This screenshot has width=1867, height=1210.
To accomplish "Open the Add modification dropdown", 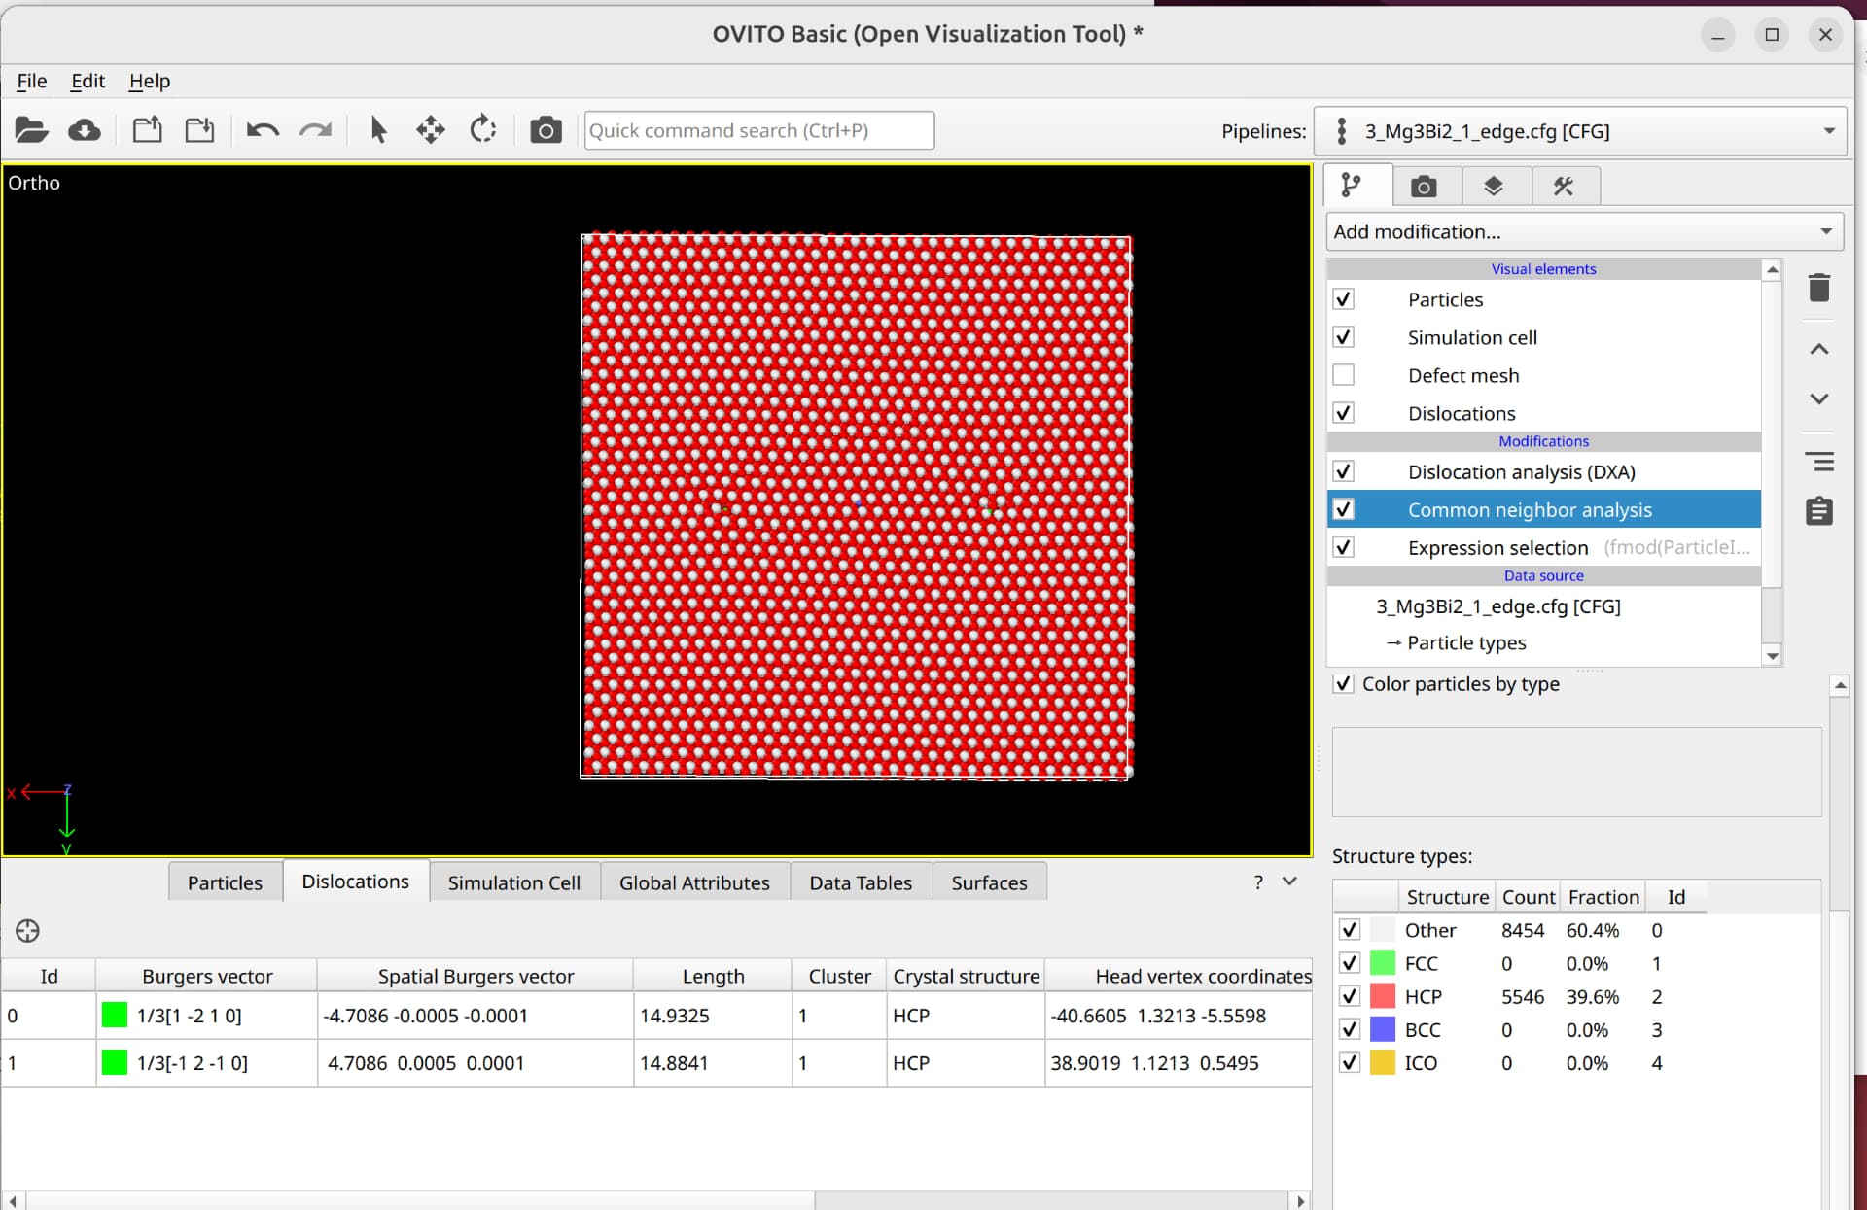I will pos(1583,232).
